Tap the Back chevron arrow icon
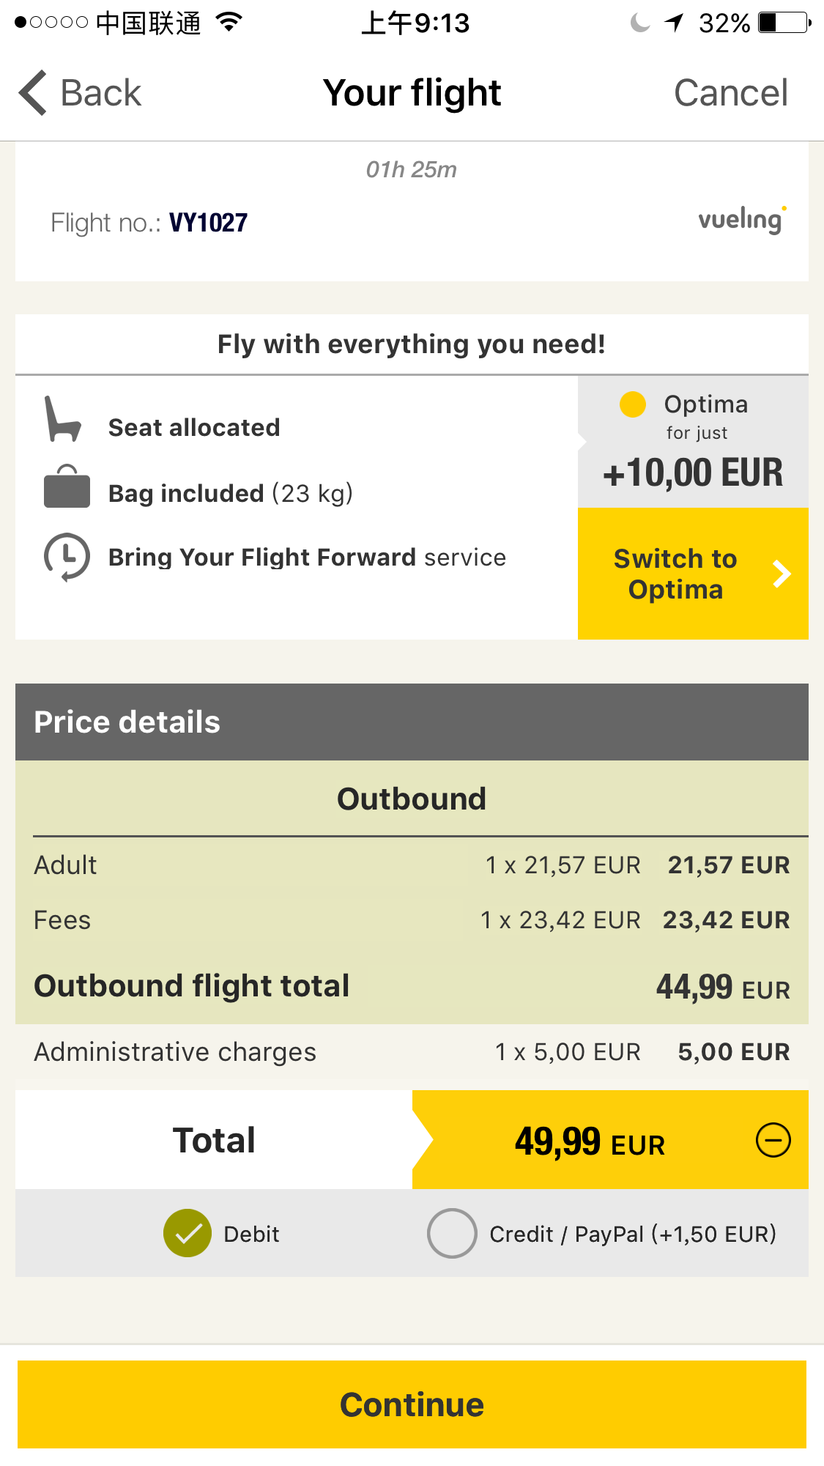The image size is (824, 1466). pos(34,93)
